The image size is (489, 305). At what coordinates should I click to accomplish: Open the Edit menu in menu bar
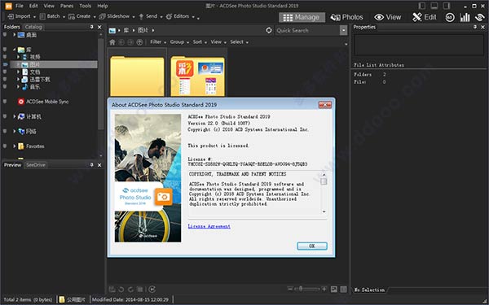point(33,6)
